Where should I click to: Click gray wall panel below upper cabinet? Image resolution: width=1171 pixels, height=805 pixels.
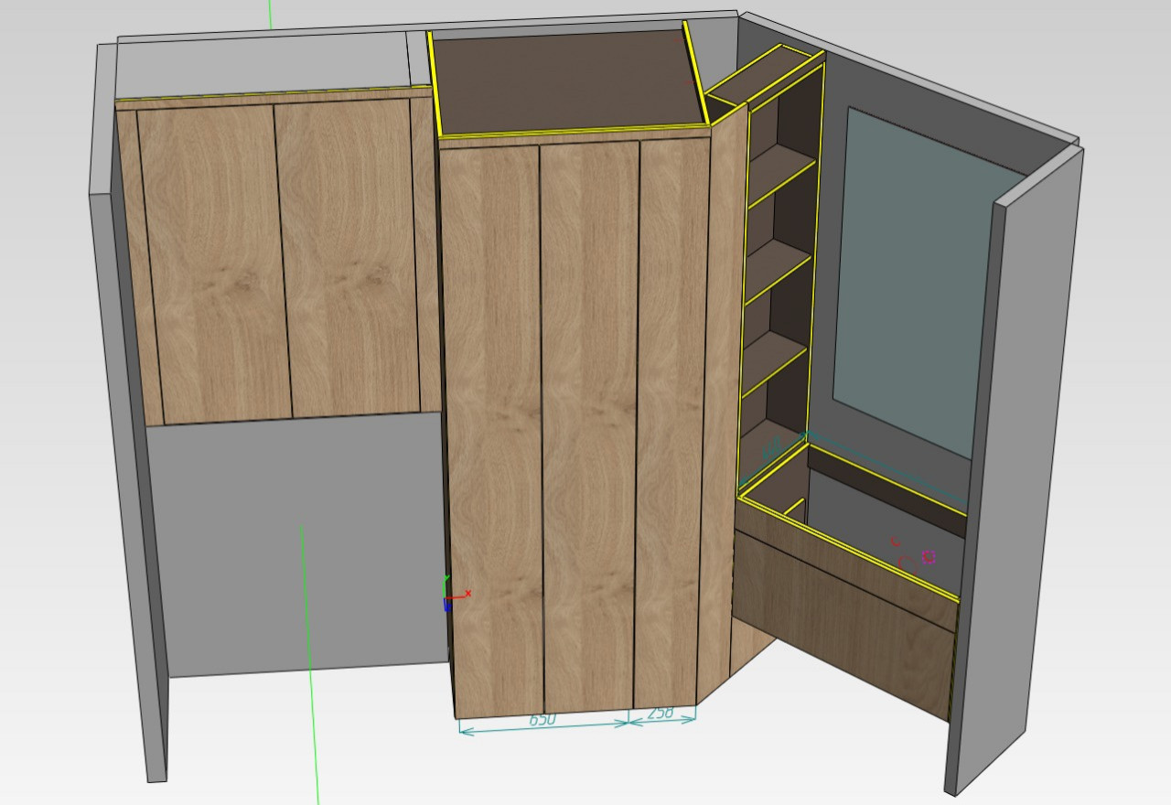293,549
